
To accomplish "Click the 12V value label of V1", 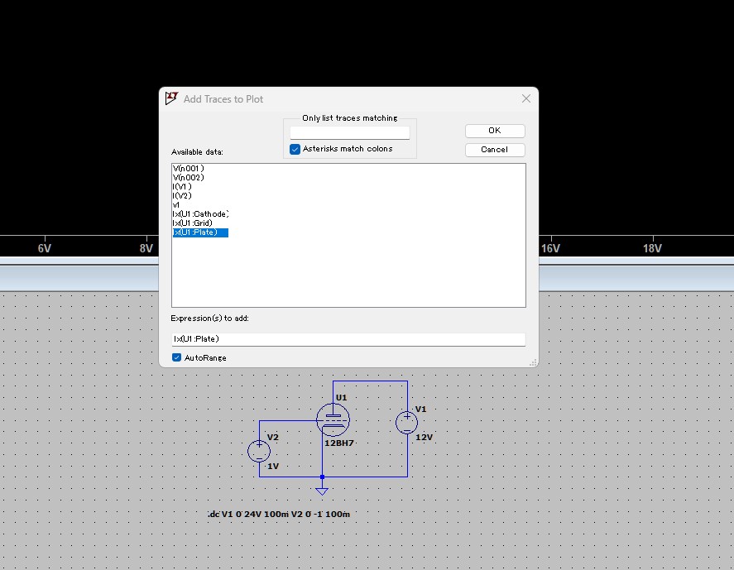I will click(x=425, y=438).
